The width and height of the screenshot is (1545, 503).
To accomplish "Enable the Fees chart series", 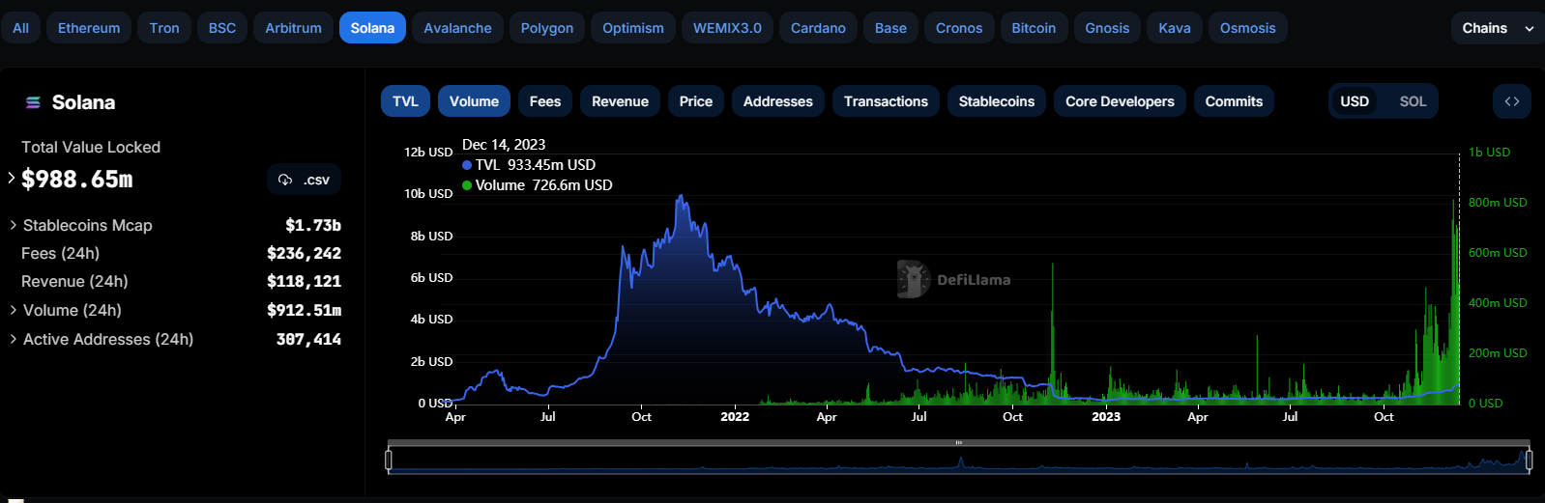I will tap(544, 101).
